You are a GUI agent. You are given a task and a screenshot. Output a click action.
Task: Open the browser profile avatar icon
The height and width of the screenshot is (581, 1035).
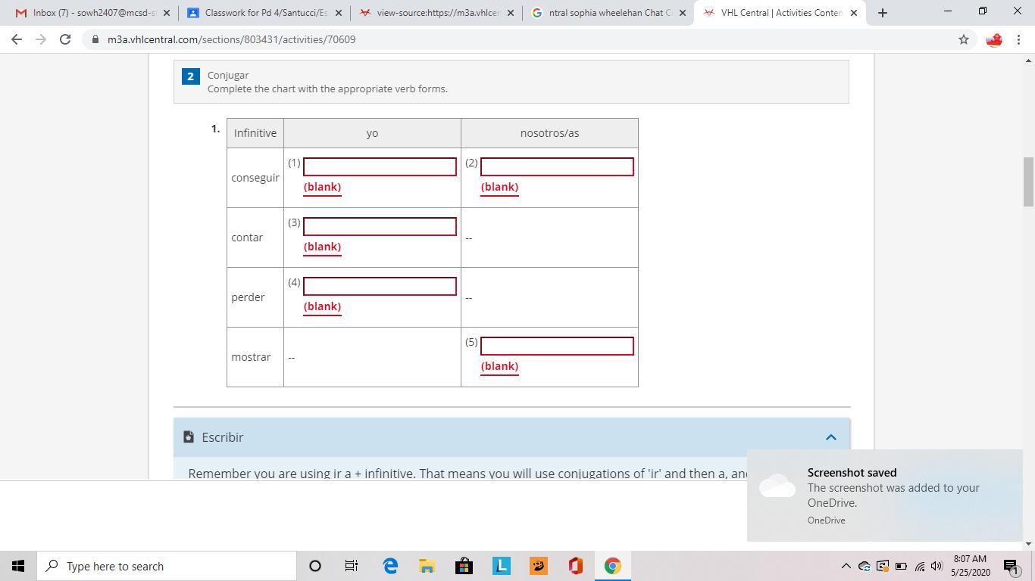pyautogui.click(x=994, y=39)
